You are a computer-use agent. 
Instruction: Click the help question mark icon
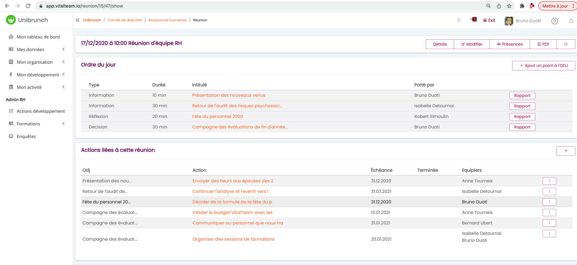coord(554,21)
